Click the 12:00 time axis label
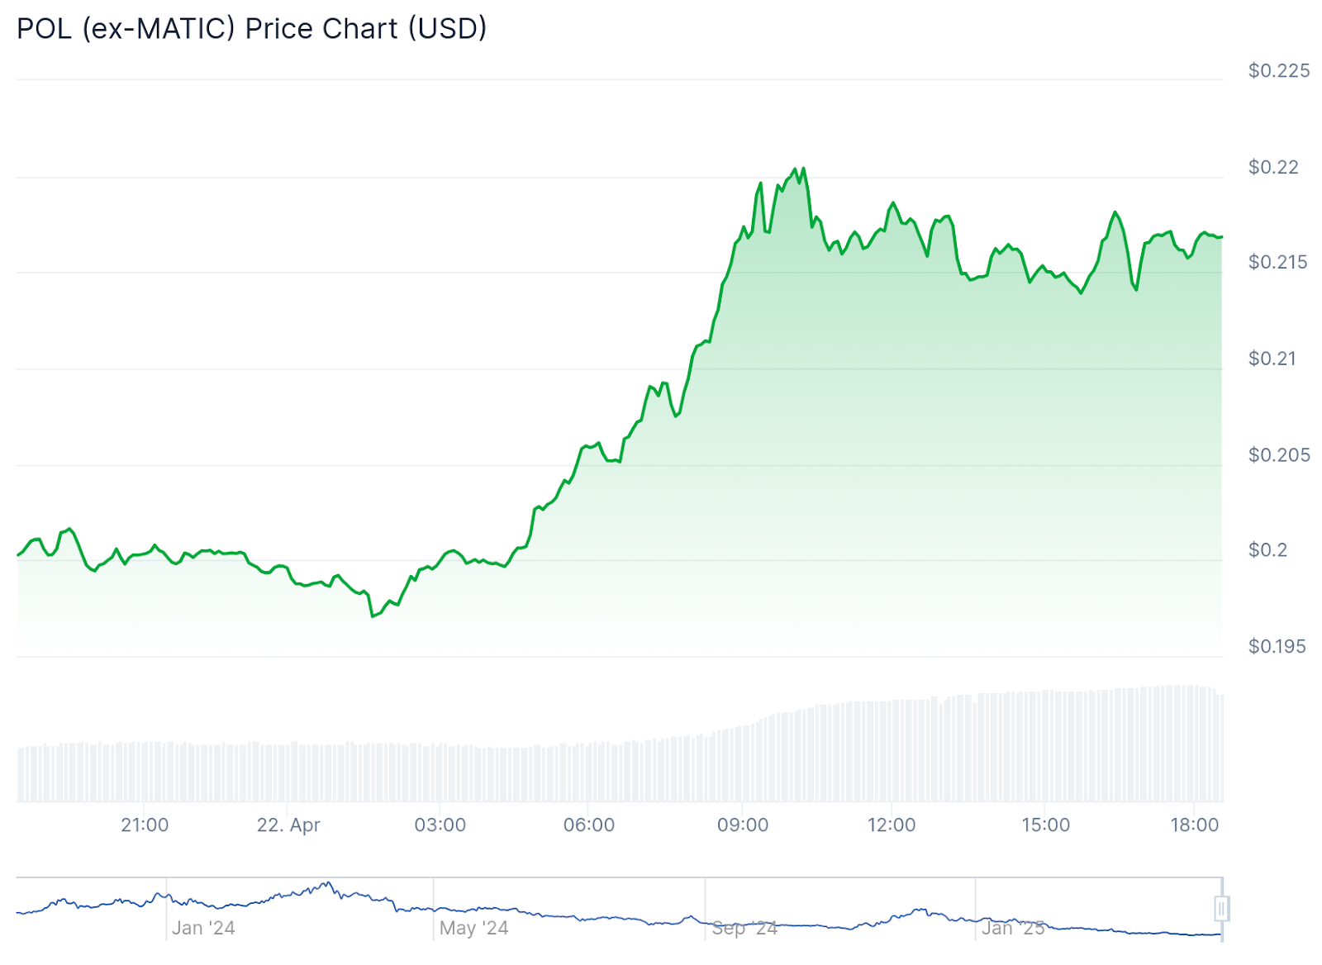The height and width of the screenshot is (965, 1322). (x=892, y=825)
